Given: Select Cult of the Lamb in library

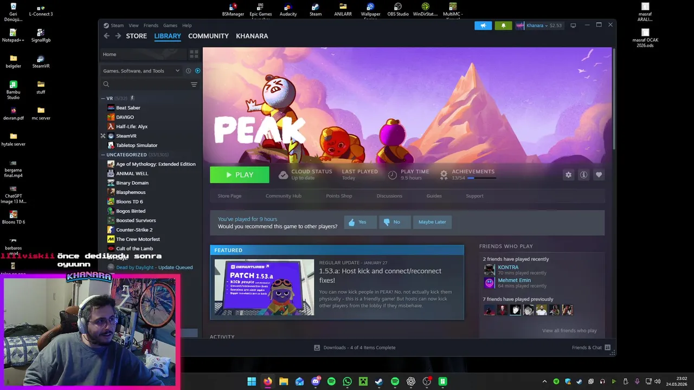Looking at the screenshot, I should click(x=134, y=249).
